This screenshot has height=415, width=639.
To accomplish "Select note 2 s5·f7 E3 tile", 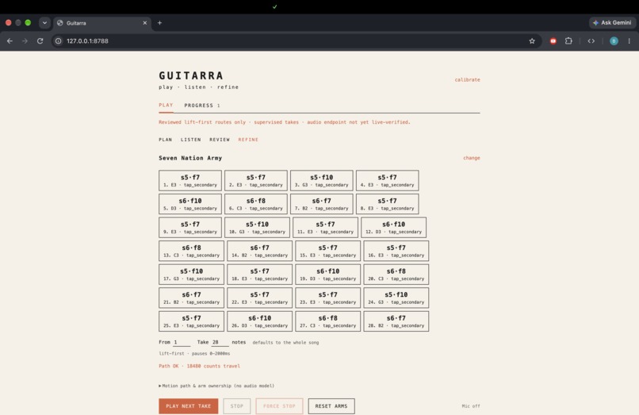I will (256, 180).
